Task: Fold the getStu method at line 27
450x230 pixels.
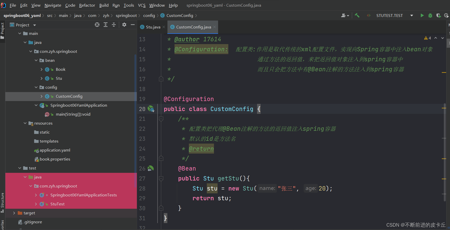Action: click(x=161, y=178)
